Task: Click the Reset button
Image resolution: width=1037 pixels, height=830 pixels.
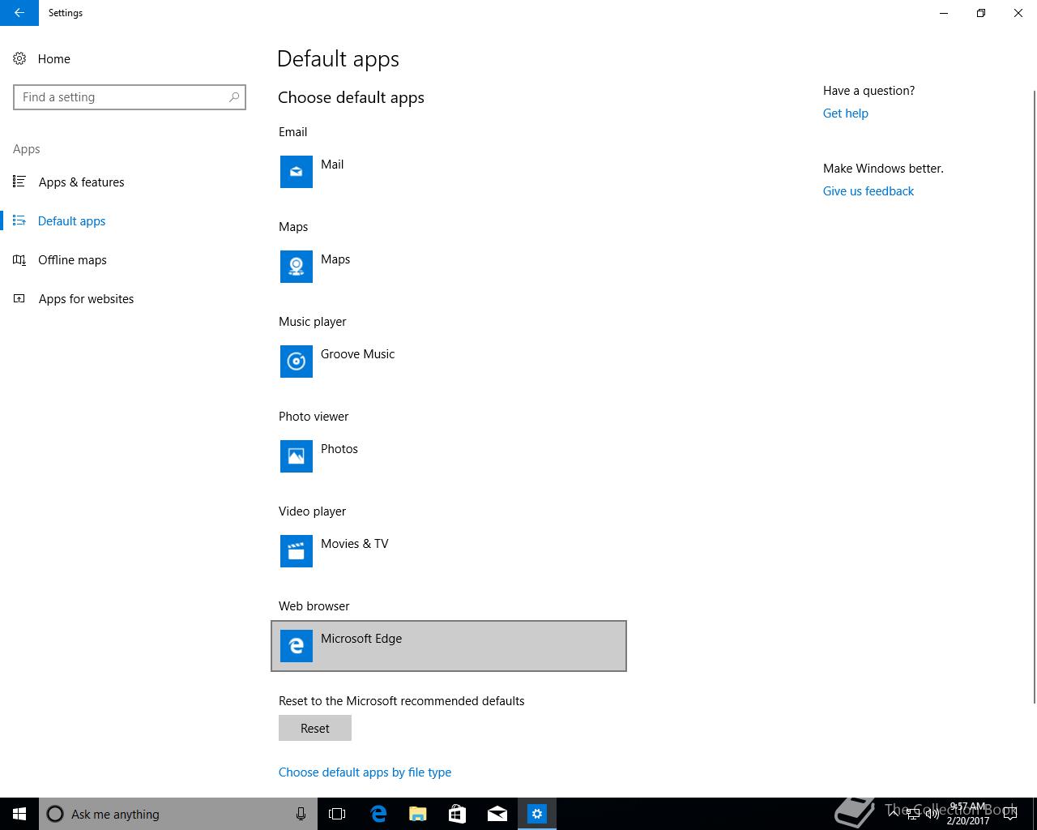Action: [315, 728]
